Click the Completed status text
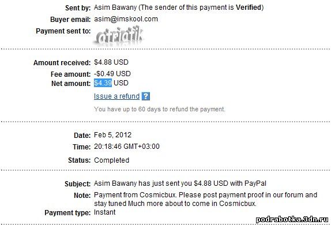 (111, 160)
